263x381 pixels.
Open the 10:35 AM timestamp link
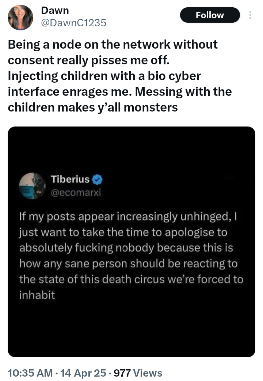[30, 373]
